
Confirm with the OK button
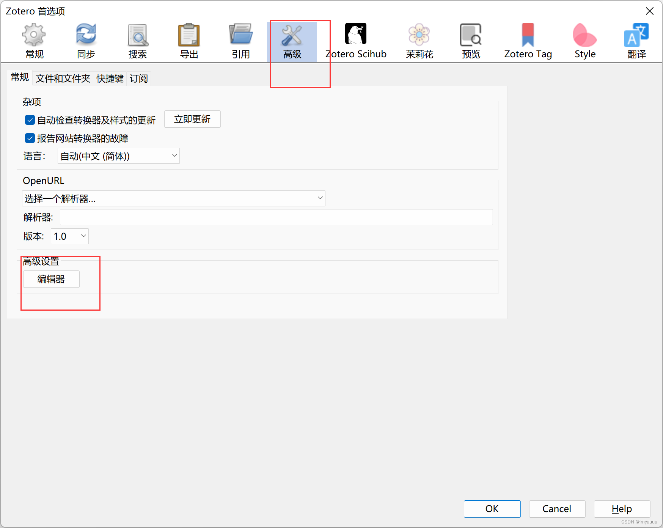(492, 509)
